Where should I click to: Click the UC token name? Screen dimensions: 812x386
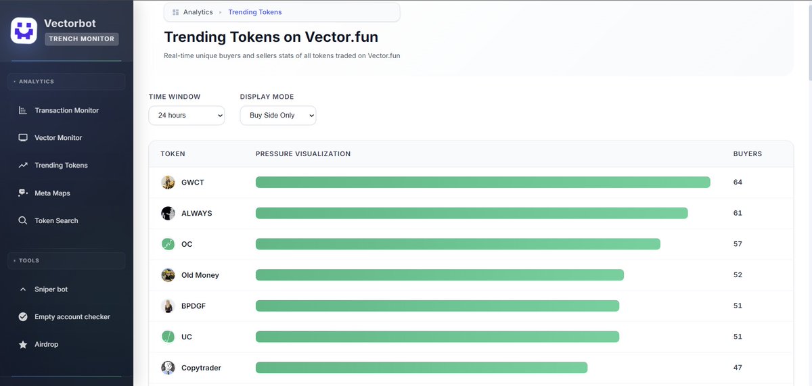[x=187, y=337]
